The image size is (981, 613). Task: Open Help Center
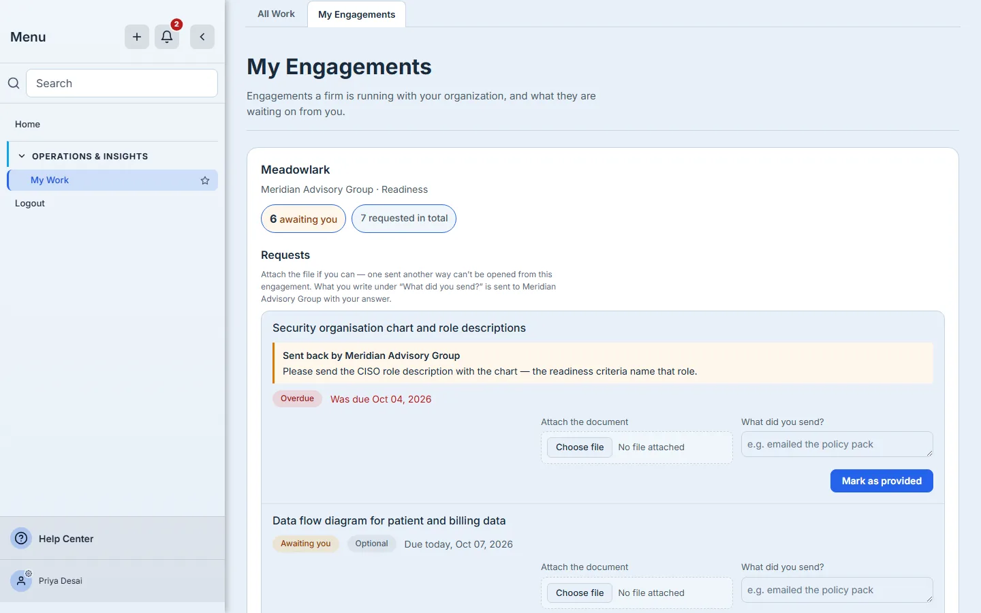coord(66,538)
